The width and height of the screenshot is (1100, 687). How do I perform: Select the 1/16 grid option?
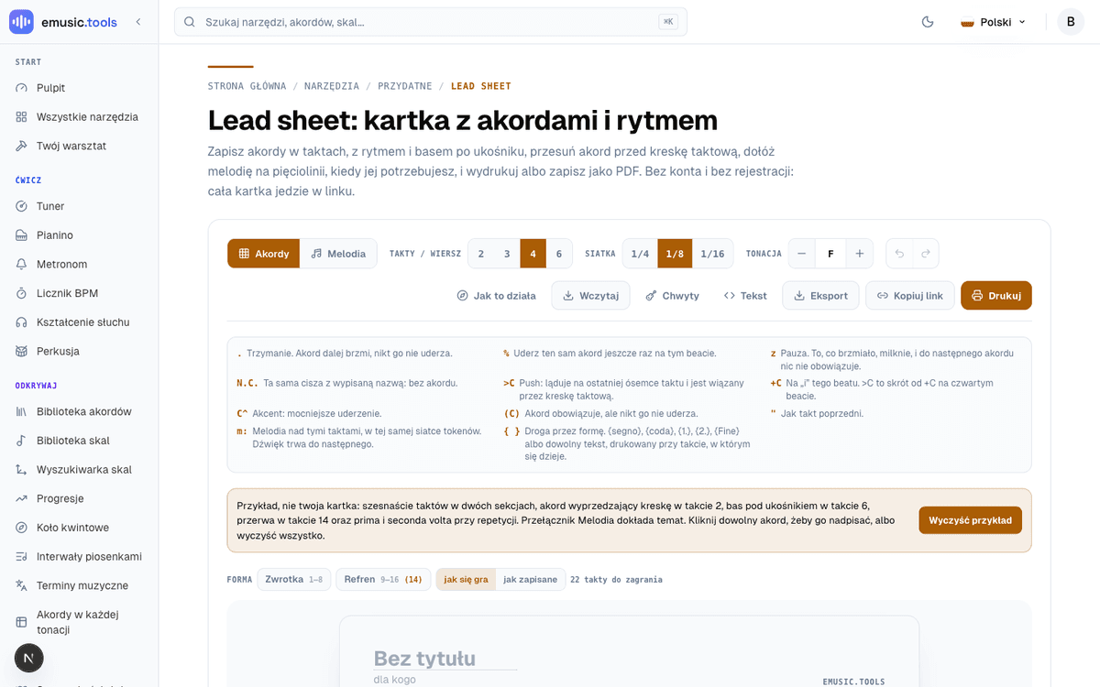[x=712, y=254]
